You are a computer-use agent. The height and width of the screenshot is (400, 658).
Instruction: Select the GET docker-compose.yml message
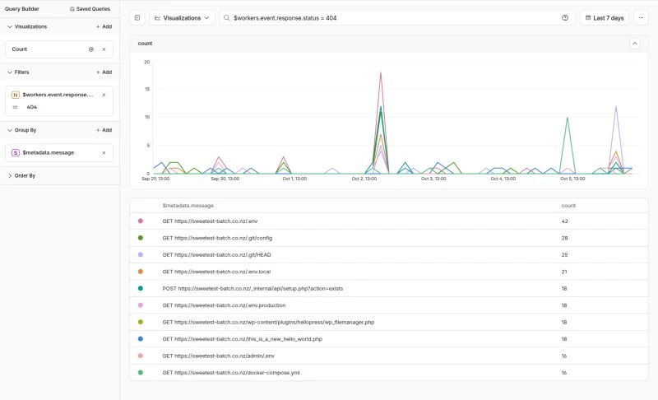pyautogui.click(x=231, y=372)
